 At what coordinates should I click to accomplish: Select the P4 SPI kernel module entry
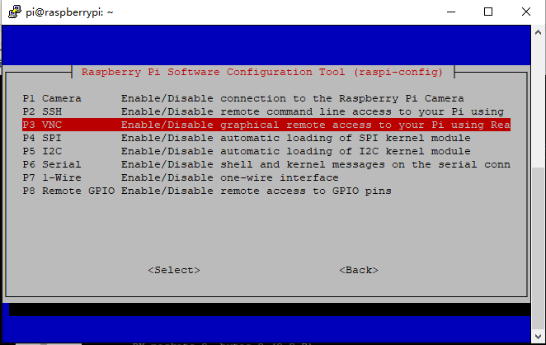click(x=266, y=138)
